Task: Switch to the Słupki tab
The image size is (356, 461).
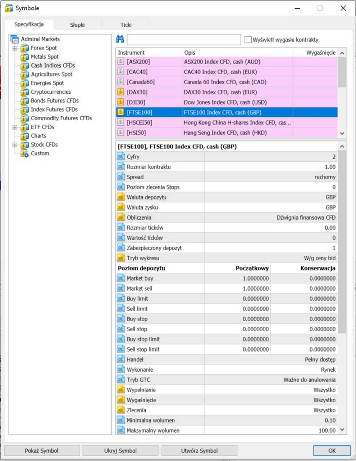Action: (77, 25)
